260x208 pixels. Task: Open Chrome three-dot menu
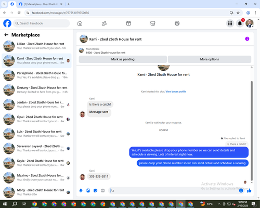pos(255,12)
